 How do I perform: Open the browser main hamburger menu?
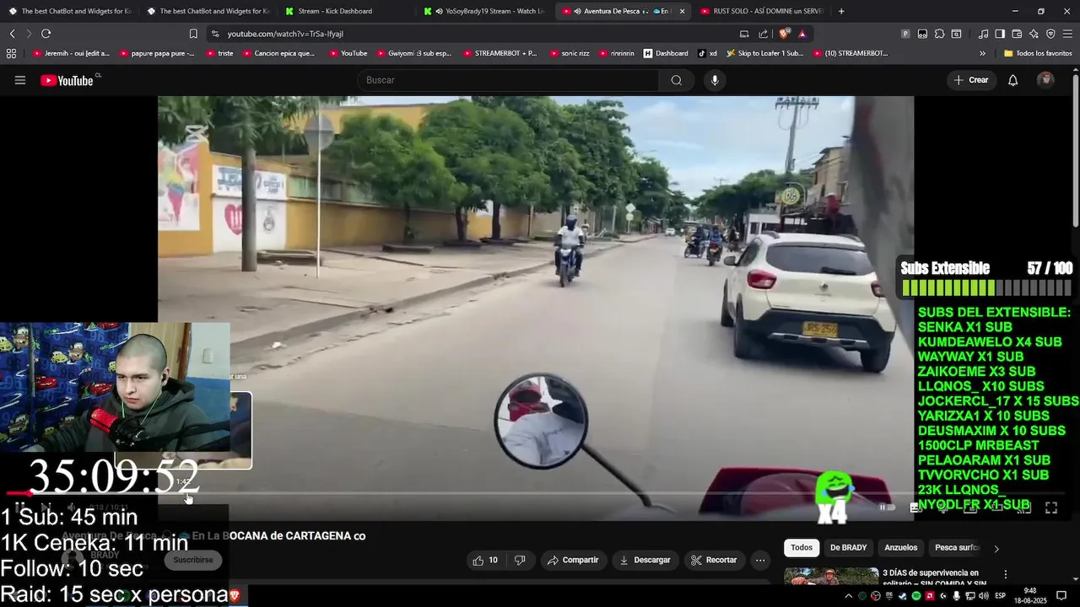click(1067, 34)
